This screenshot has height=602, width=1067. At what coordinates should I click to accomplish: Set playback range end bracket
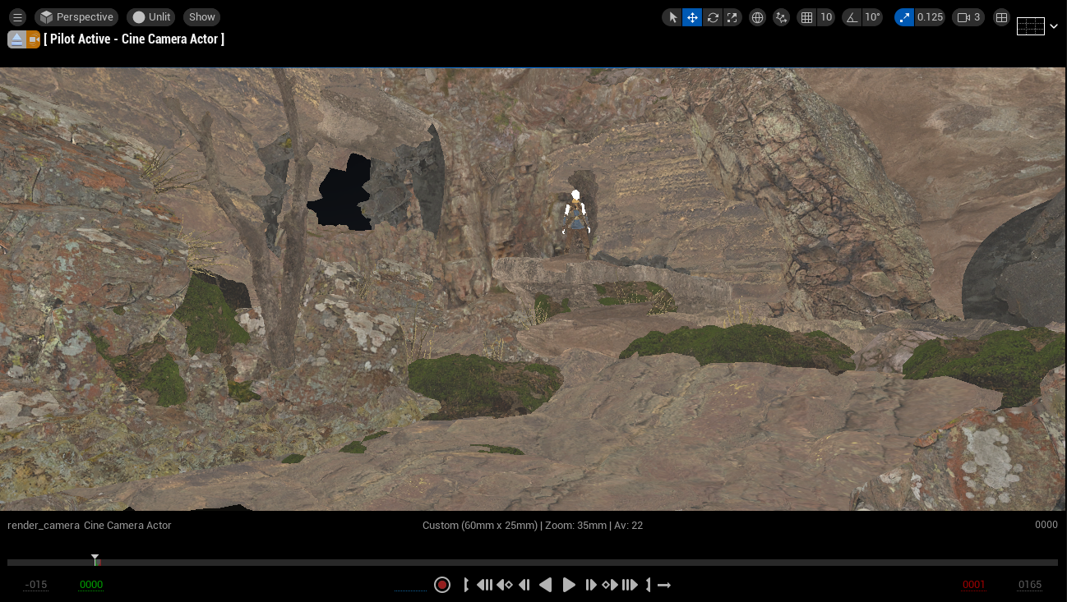[648, 585]
